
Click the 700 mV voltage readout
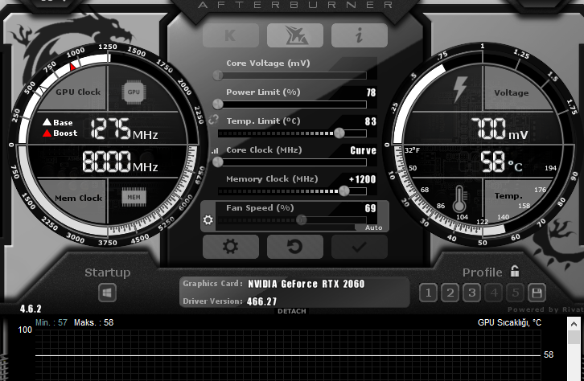[499, 129]
